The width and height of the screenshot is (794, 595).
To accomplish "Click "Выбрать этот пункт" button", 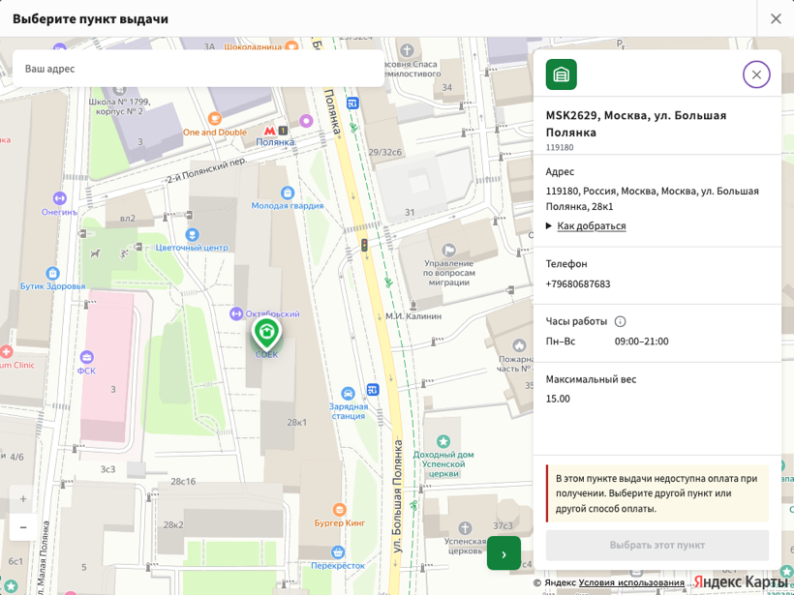I will pyautogui.click(x=657, y=545).
